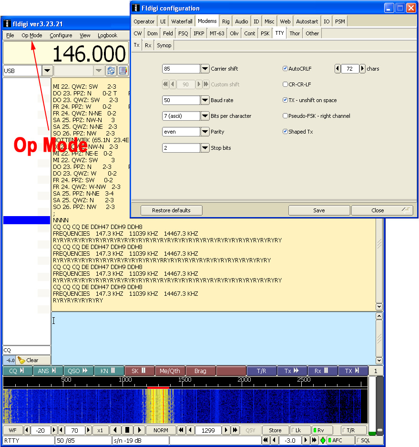Click the 1500 Hz mark on waterfall scale
Viewport: 419px width, 447px height.
[x=184, y=380]
